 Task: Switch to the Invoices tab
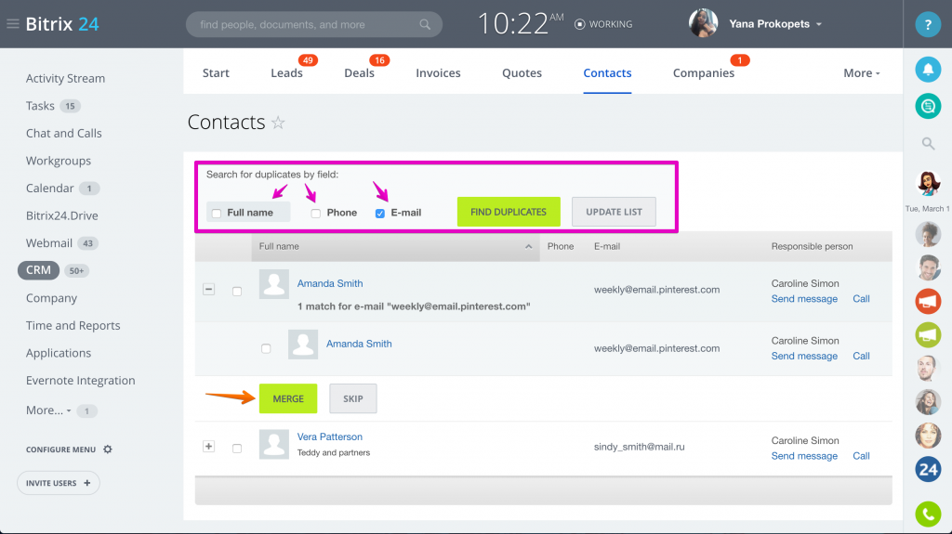point(439,72)
